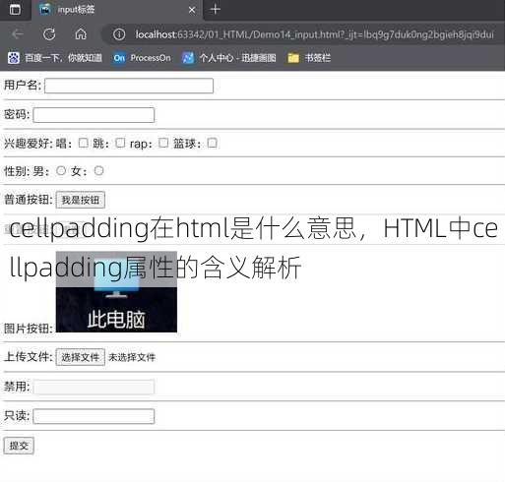
Task: Close the 'input标签' tab
Action: (192, 10)
